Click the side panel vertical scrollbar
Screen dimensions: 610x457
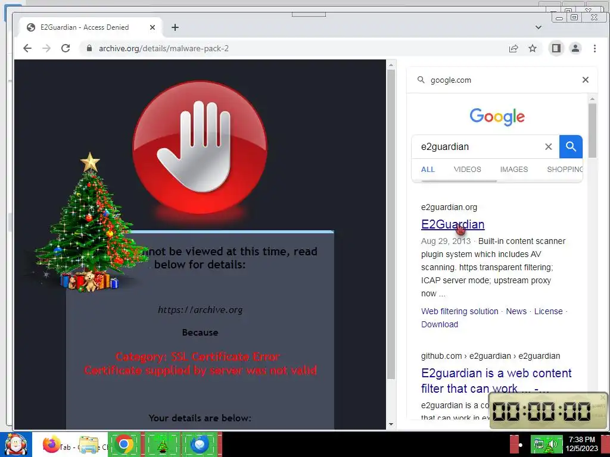click(x=592, y=130)
